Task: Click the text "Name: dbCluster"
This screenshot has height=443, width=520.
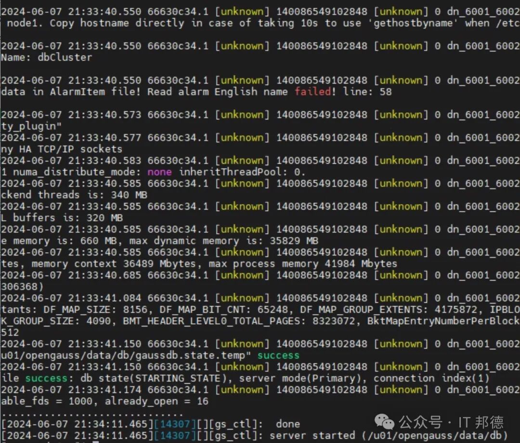Action: (x=46, y=57)
